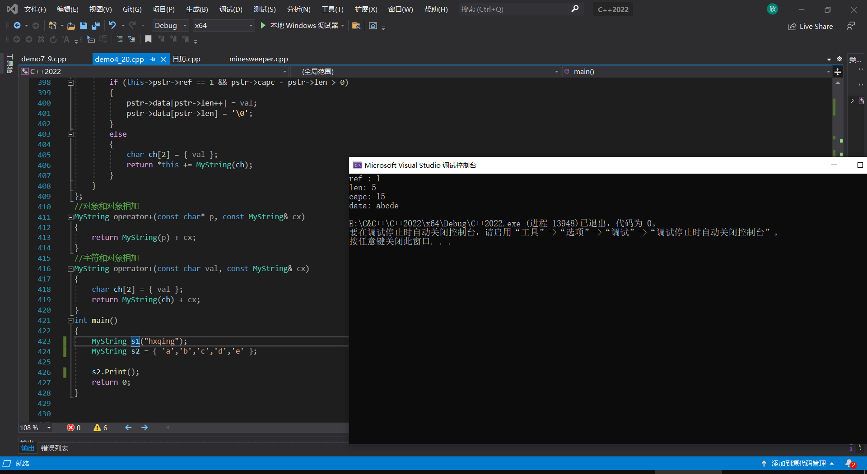Click the editor vertical scrollbar up arrow
867x474 pixels.
coord(838,83)
